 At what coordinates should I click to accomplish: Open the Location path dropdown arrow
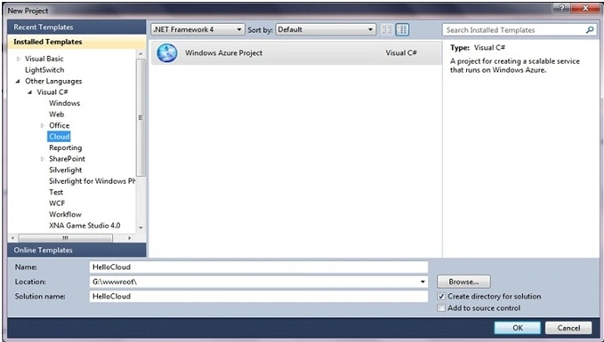coord(423,282)
